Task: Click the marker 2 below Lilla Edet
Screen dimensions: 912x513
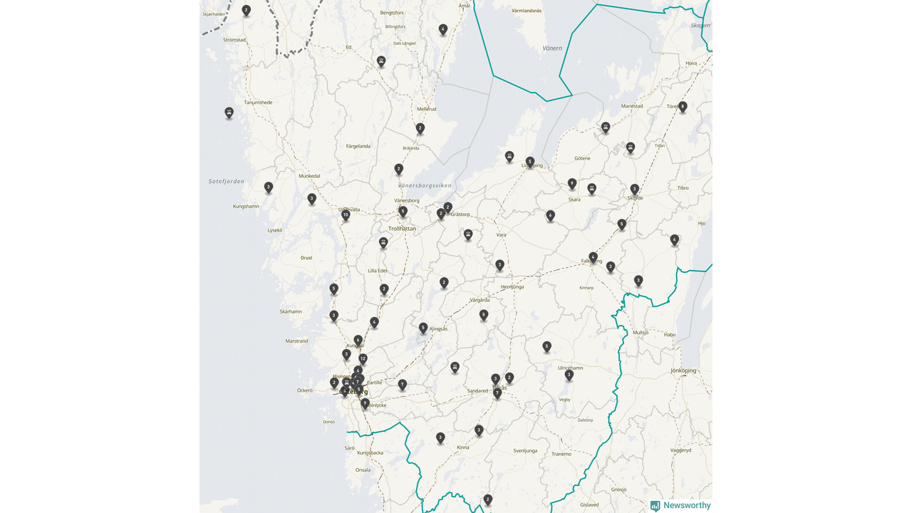Action: tap(384, 290)
